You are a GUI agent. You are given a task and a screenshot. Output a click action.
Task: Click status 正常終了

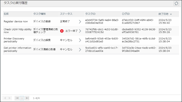65,22
